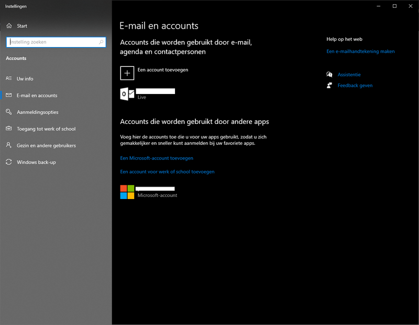419x325 pixels.
Task: Click the envelope icon for E-mail en accounts
Action: click(9, 95)
